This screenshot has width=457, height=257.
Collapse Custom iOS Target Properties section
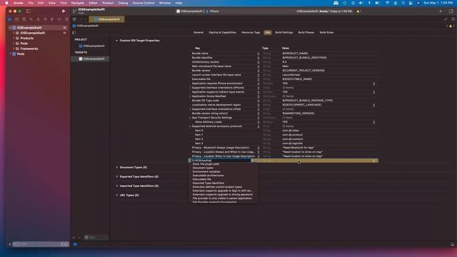pyautogui.click(x=117, y=41)
